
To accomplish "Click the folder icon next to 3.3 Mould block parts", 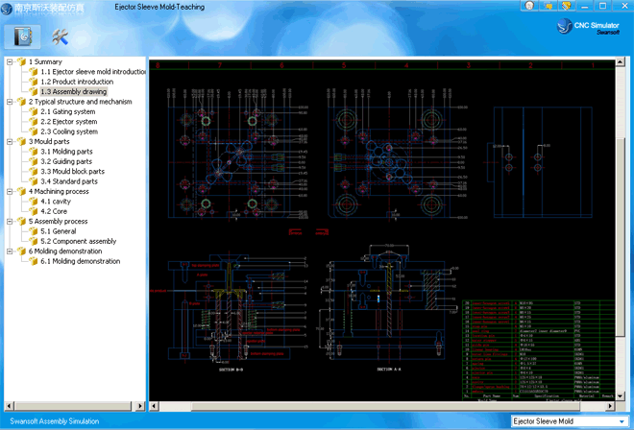I will (x=33, y=171).
